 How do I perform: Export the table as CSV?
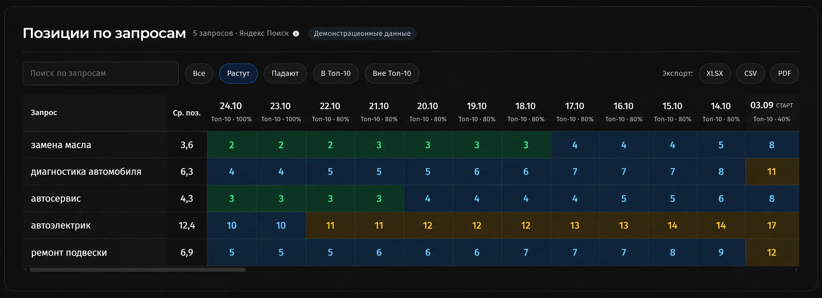pos(751,73)
